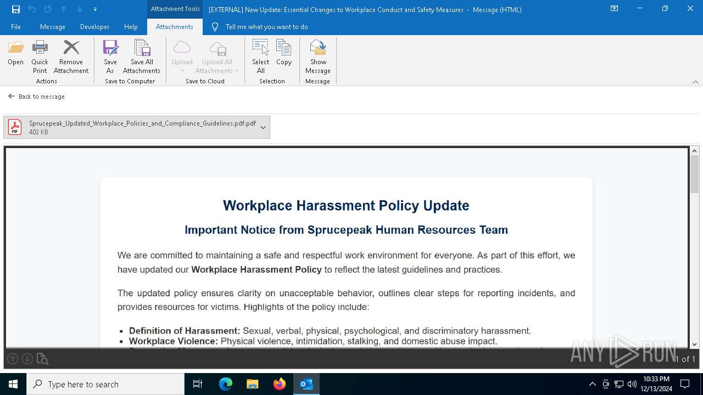703x395 pixels.
Task: Go Back to message
Action: pyautogui.click(x=36, y=97)
